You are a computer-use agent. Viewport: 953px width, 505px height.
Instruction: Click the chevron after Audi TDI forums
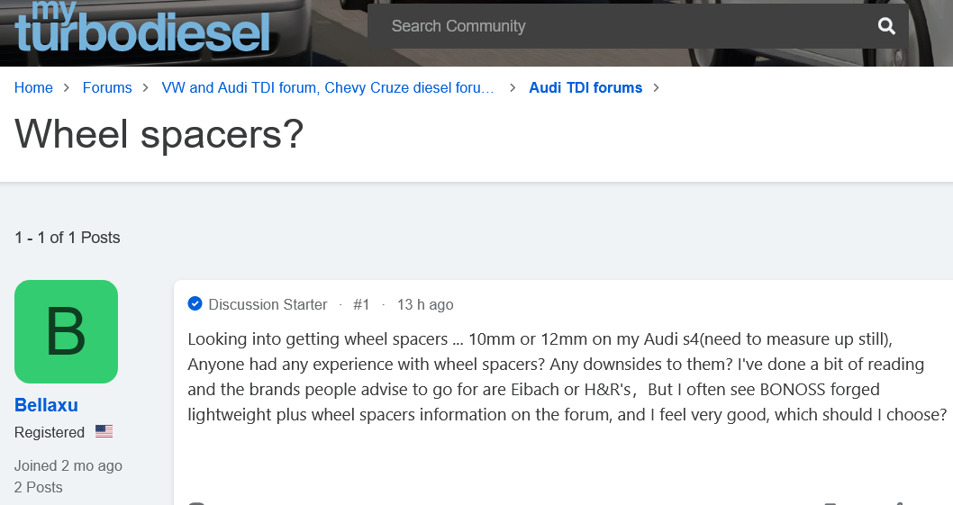click(x=657, y=88)
